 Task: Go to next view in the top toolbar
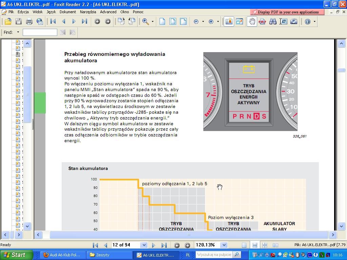(x=108, y=21)
